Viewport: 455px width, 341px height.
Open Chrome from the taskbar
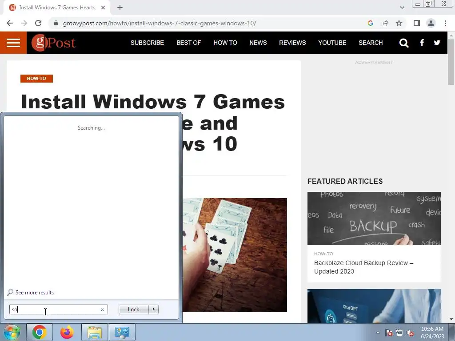(40, 332)
